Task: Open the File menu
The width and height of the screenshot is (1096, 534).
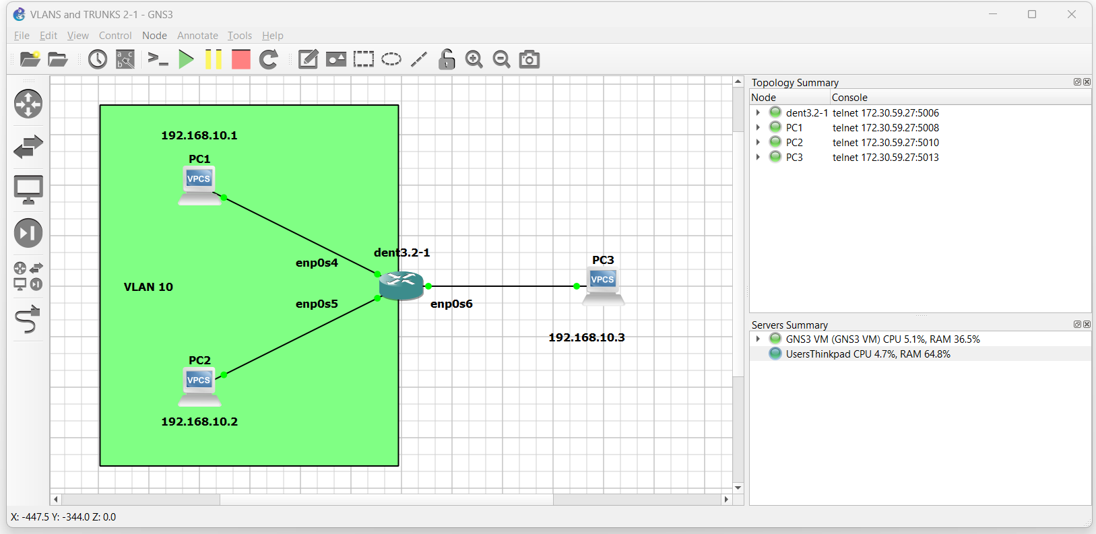Action: pos(22,36)
